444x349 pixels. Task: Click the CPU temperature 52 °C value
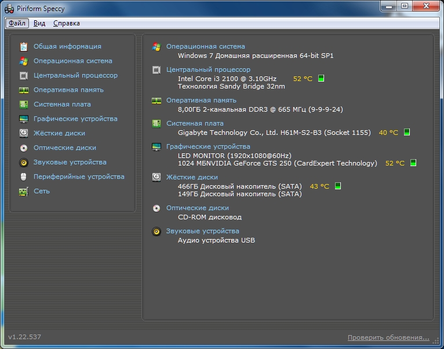point(303,79)
